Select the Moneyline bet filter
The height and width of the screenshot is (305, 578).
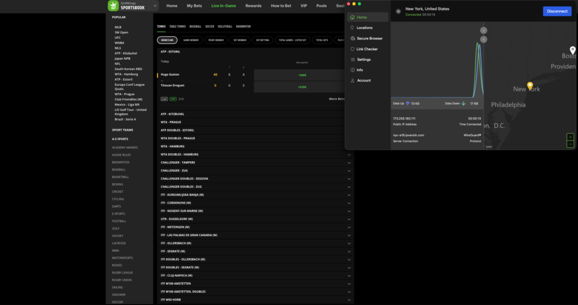[167, 40]
